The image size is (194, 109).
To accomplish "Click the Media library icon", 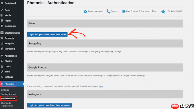I will [x=2, y=15].
